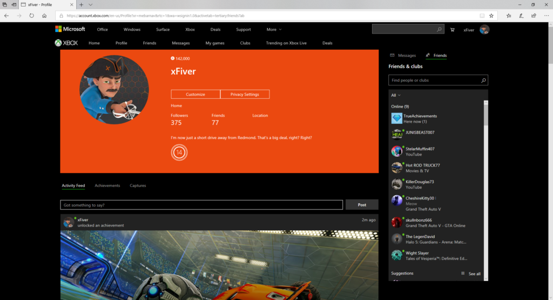Viewport: 553px width, 300px height.
Task: Open the shopping cart icon
Action: 452,30
